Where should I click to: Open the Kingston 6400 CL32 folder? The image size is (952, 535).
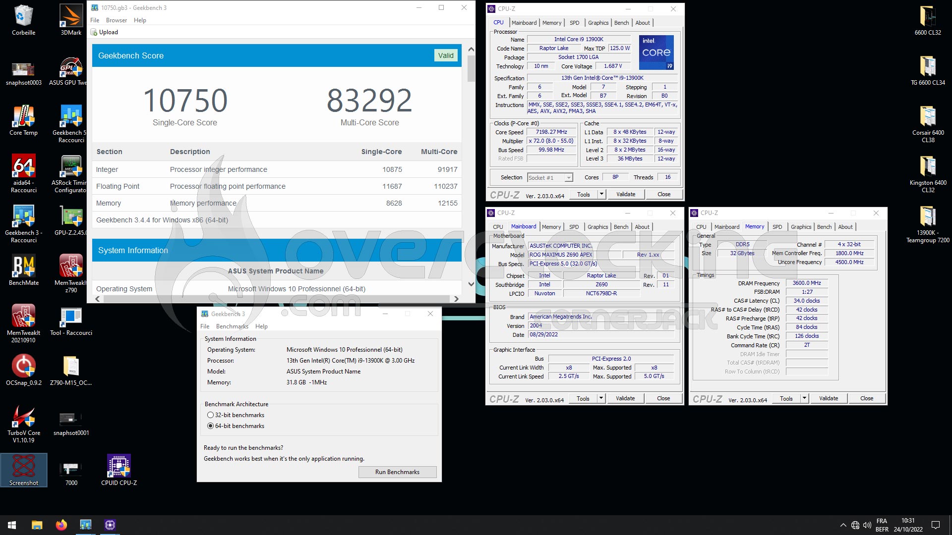928,173
